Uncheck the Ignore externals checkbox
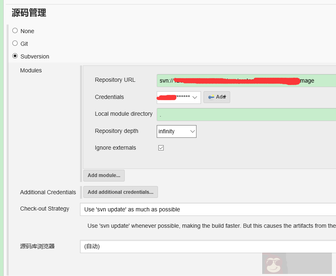The height and width of the screenshot is (276, 336). click(161, 148)
